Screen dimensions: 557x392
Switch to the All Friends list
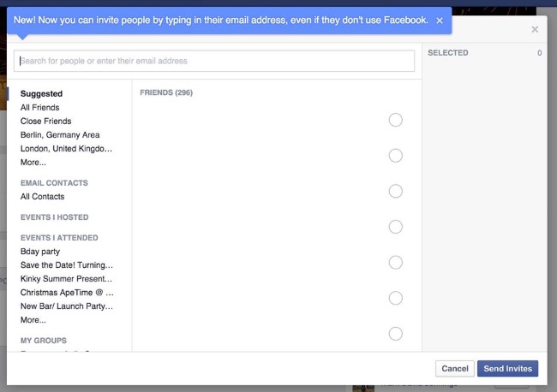39,108
